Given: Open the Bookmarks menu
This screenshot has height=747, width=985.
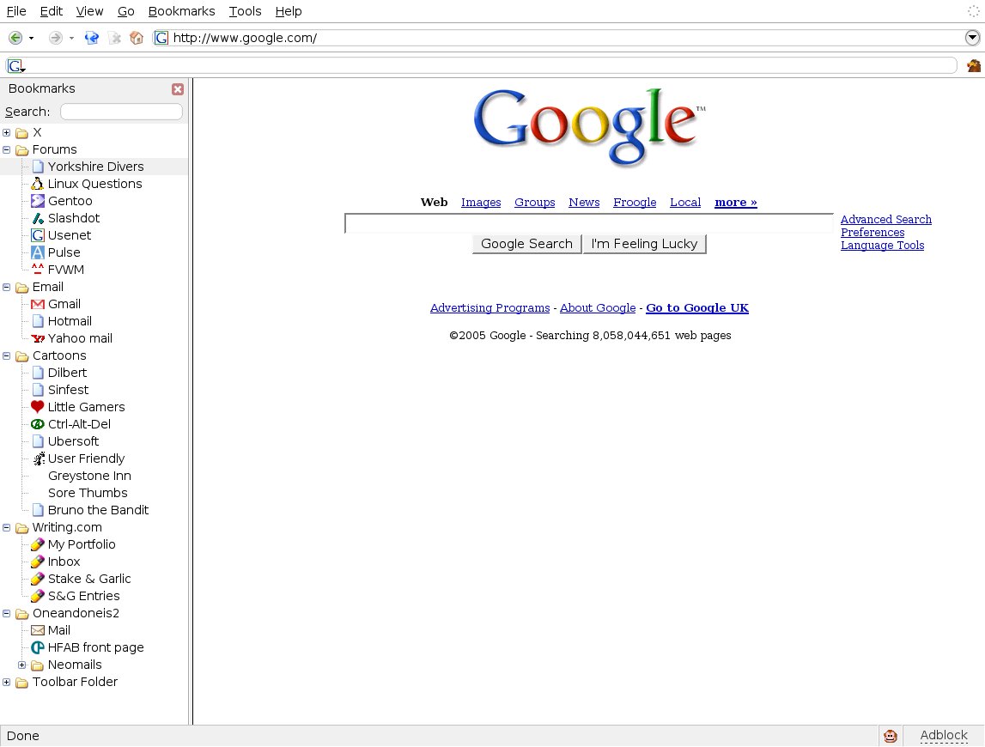Looking at the screenshot, I should [181, 11].
